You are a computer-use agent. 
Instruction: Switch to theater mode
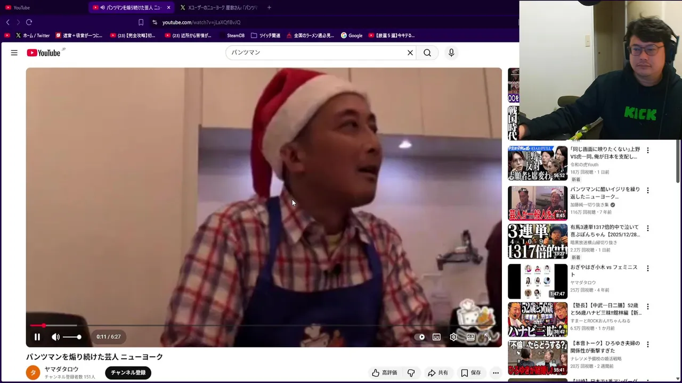click(470, 337)
